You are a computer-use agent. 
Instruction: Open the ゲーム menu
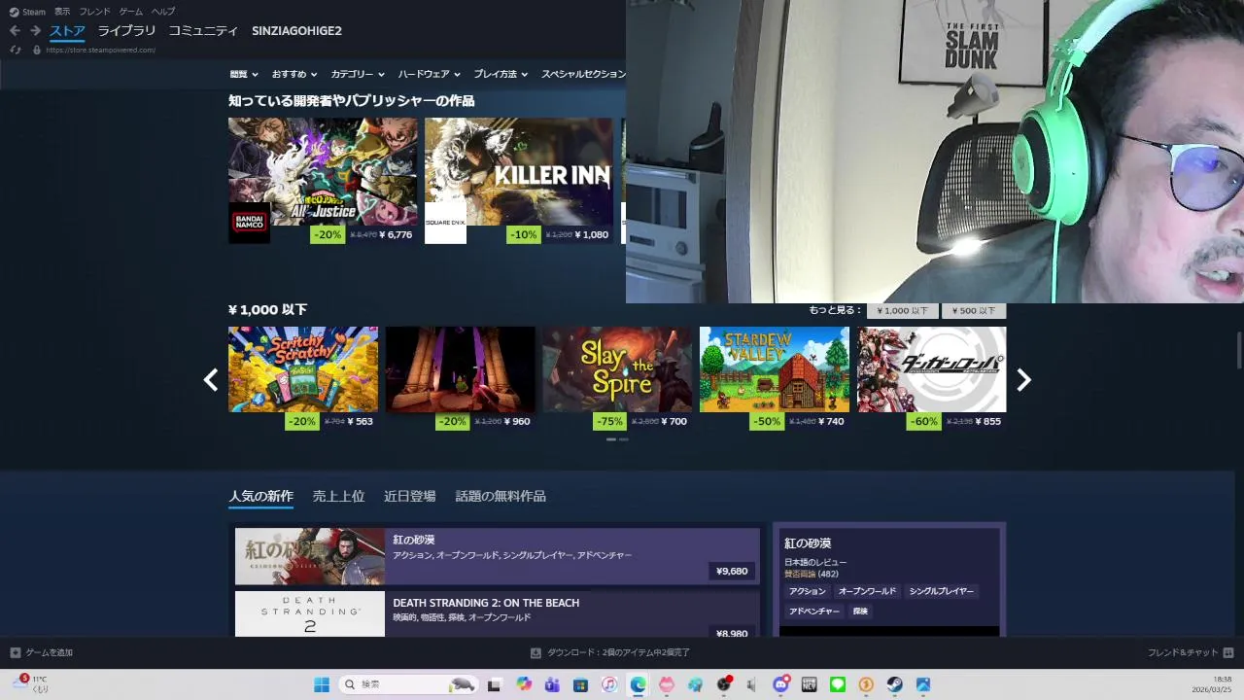pyautogui.click(x=131, y=12)
